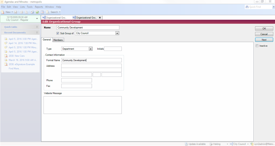Viewport: 275px width, 146px height.
Task: Click the icon beside April 14, 2016 Minutes
Action: [6, 43]
